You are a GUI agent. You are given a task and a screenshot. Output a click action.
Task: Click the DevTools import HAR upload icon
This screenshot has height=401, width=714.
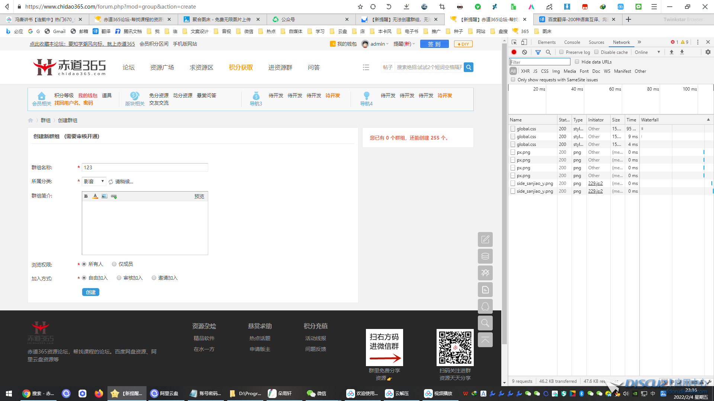point(672,52)
